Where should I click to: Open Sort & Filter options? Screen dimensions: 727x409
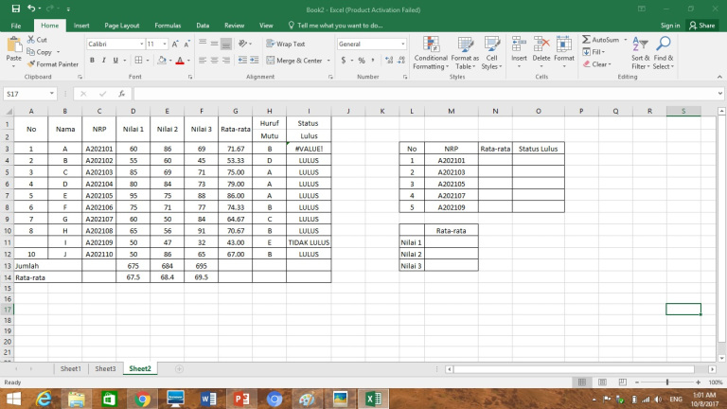(x=640, y=53)
